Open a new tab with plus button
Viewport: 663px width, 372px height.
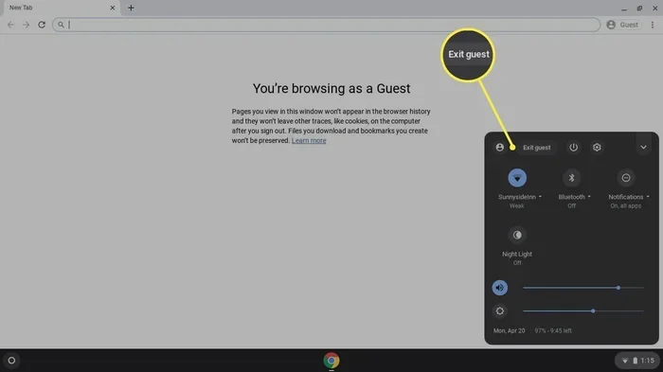point(131,8)
